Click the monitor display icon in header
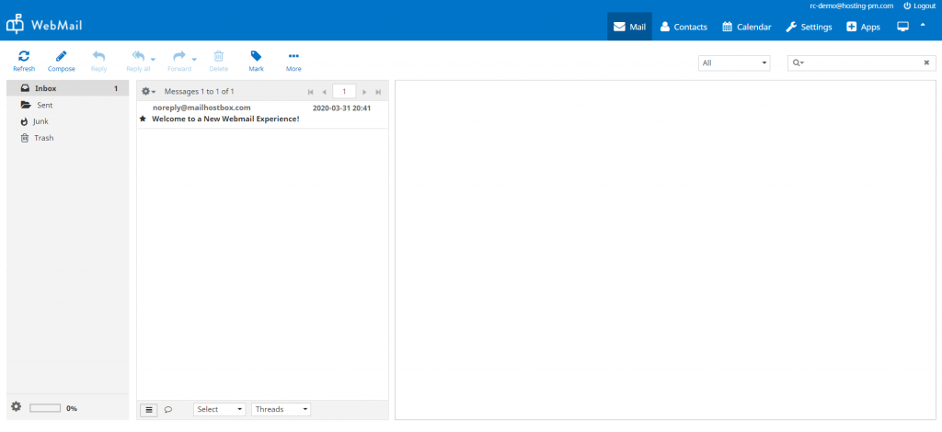The height and width of the screenshot is (432, 942). (x=902, y=27)
